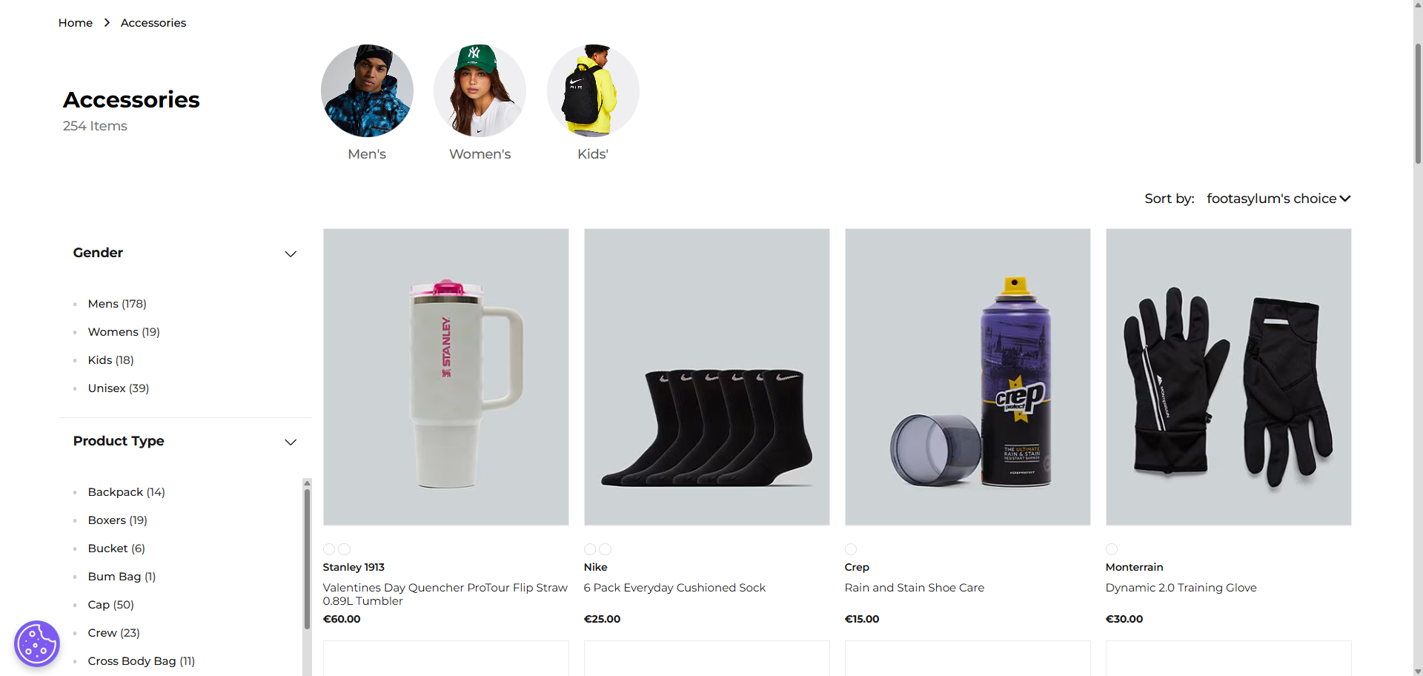Select first color swatch under Stanley tumbler
This screenshot has height=676, width=1423.
(329, 549)
